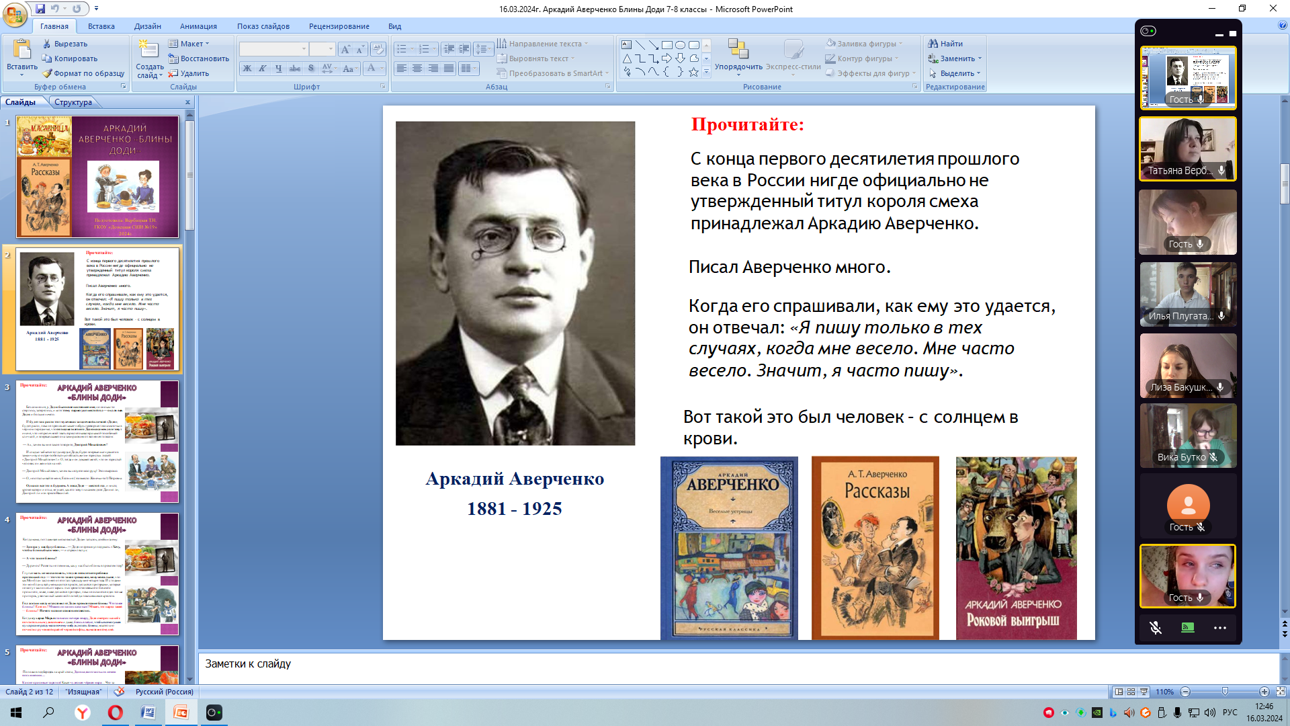Click Find (Найти) binoculars icon

pyautogui.click(x=933, y=44)
